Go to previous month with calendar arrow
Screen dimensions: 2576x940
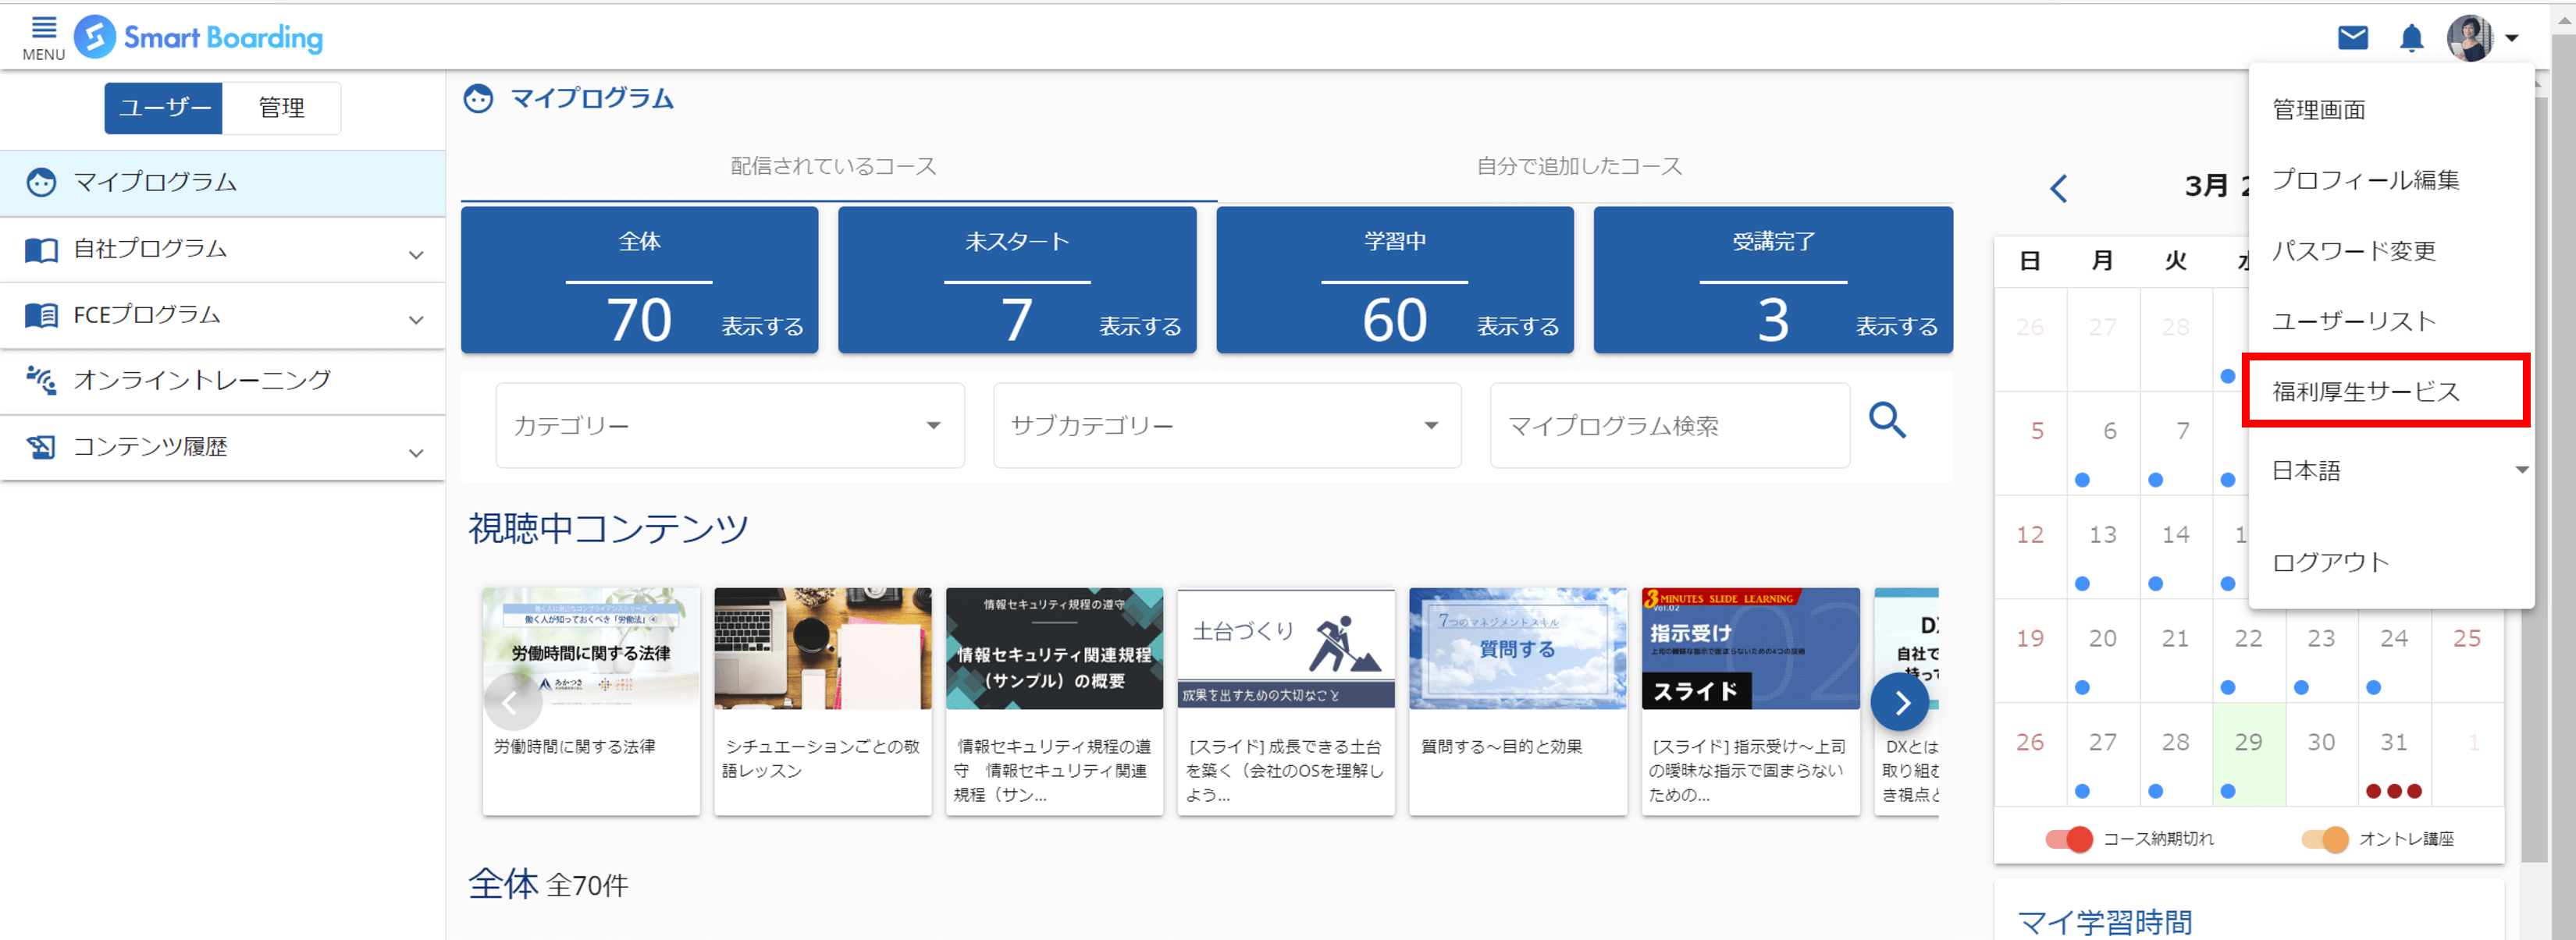[2058, 188]
